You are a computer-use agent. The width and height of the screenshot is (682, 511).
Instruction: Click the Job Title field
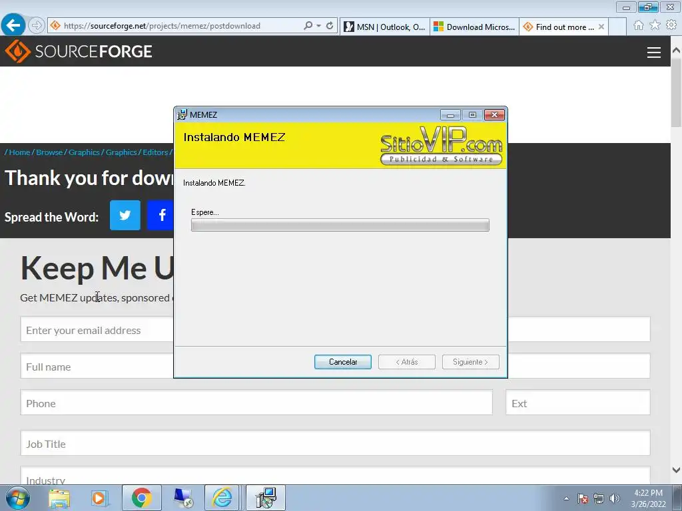click(336, 443)
